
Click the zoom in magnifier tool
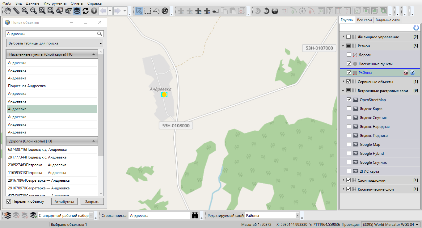tap(25, 11)
